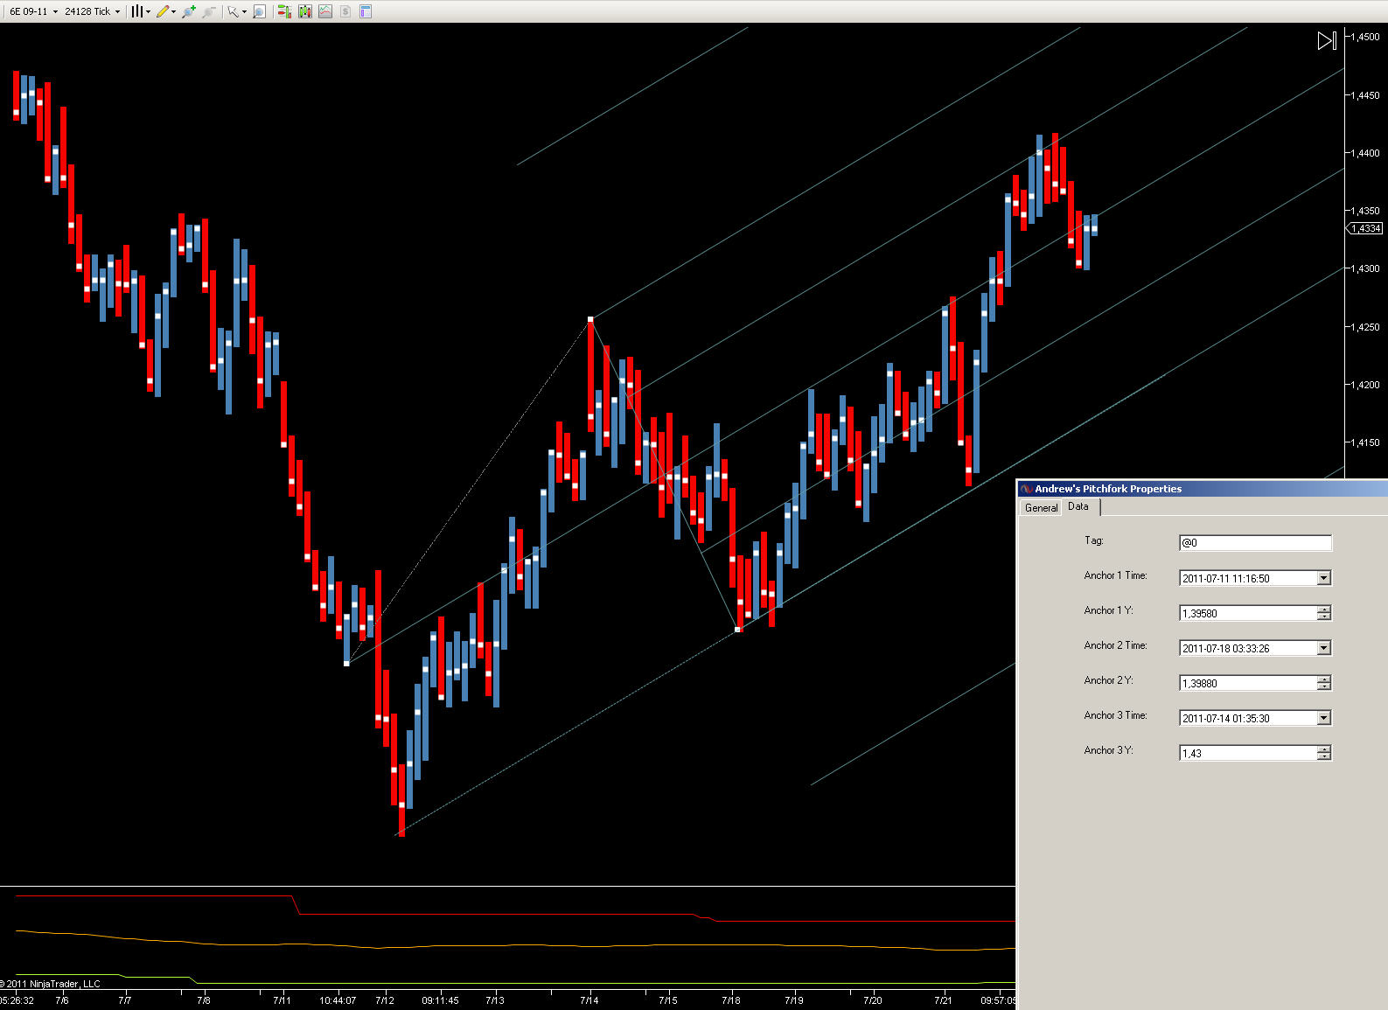Click the Anchor 1 Y spinner arrows
This screenshot has height=1010, width=1388.
pos(1324,613)
